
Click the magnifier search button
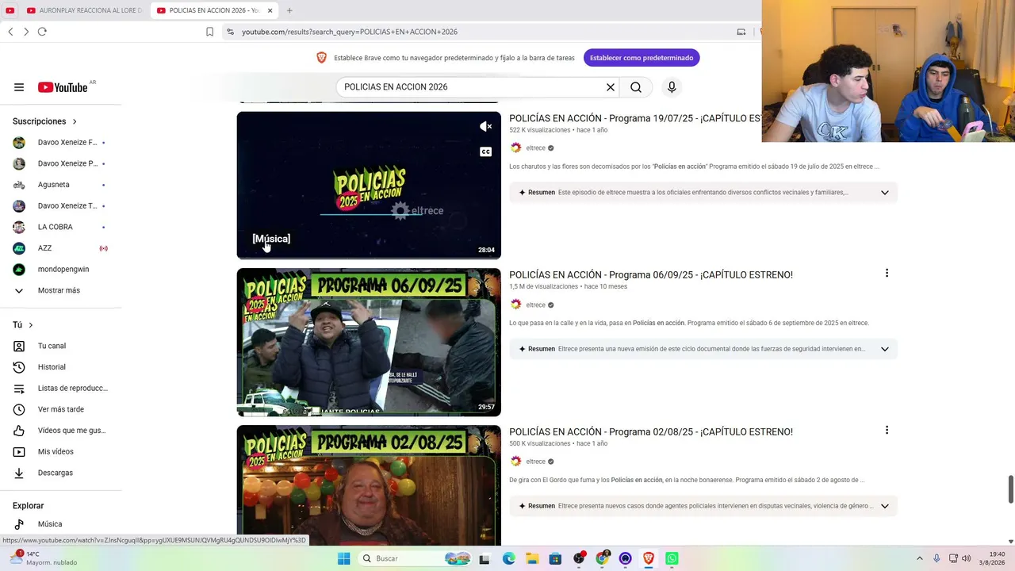[x=636, y=87]
